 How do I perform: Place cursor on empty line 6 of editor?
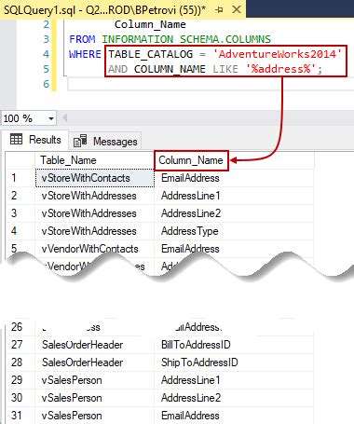(x=211, y=84)
